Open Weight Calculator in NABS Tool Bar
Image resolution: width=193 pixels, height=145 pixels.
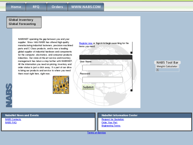tap(167, 67)
